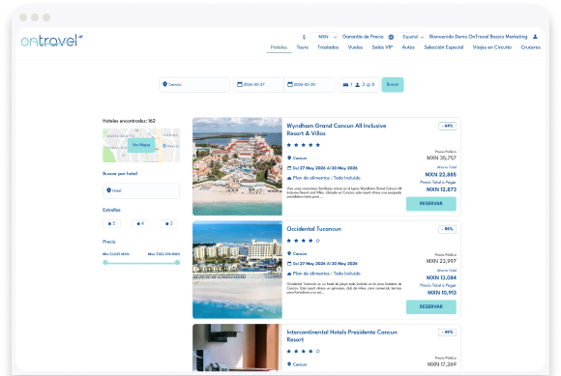Click Bienvenido Demo OnTravel Basico Marketing text

click(x=478, y=37)
